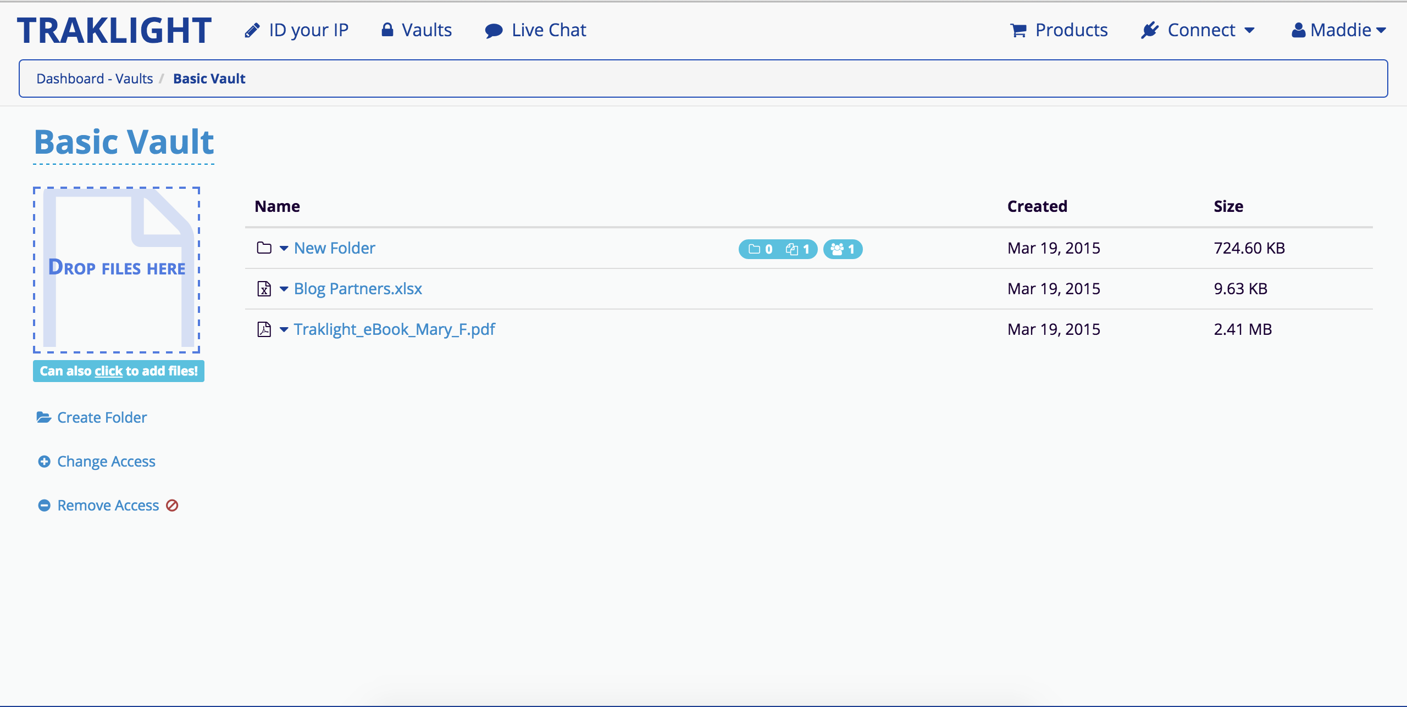Open the dropdown caret for Blog Partners.xlsx
The height and width of the screenshot is (707, 1407).
[284, 289]
